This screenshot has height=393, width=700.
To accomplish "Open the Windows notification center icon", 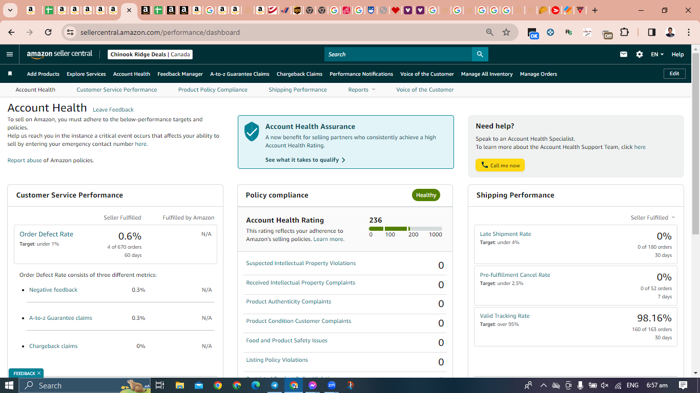I will tap(683, 385).
